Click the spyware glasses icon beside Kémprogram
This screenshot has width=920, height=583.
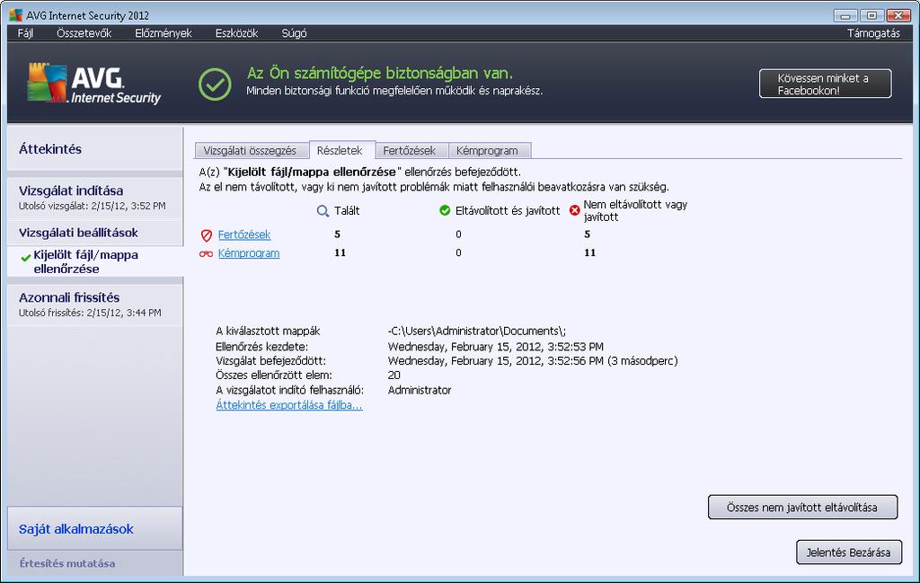click(x=206, y=254)
